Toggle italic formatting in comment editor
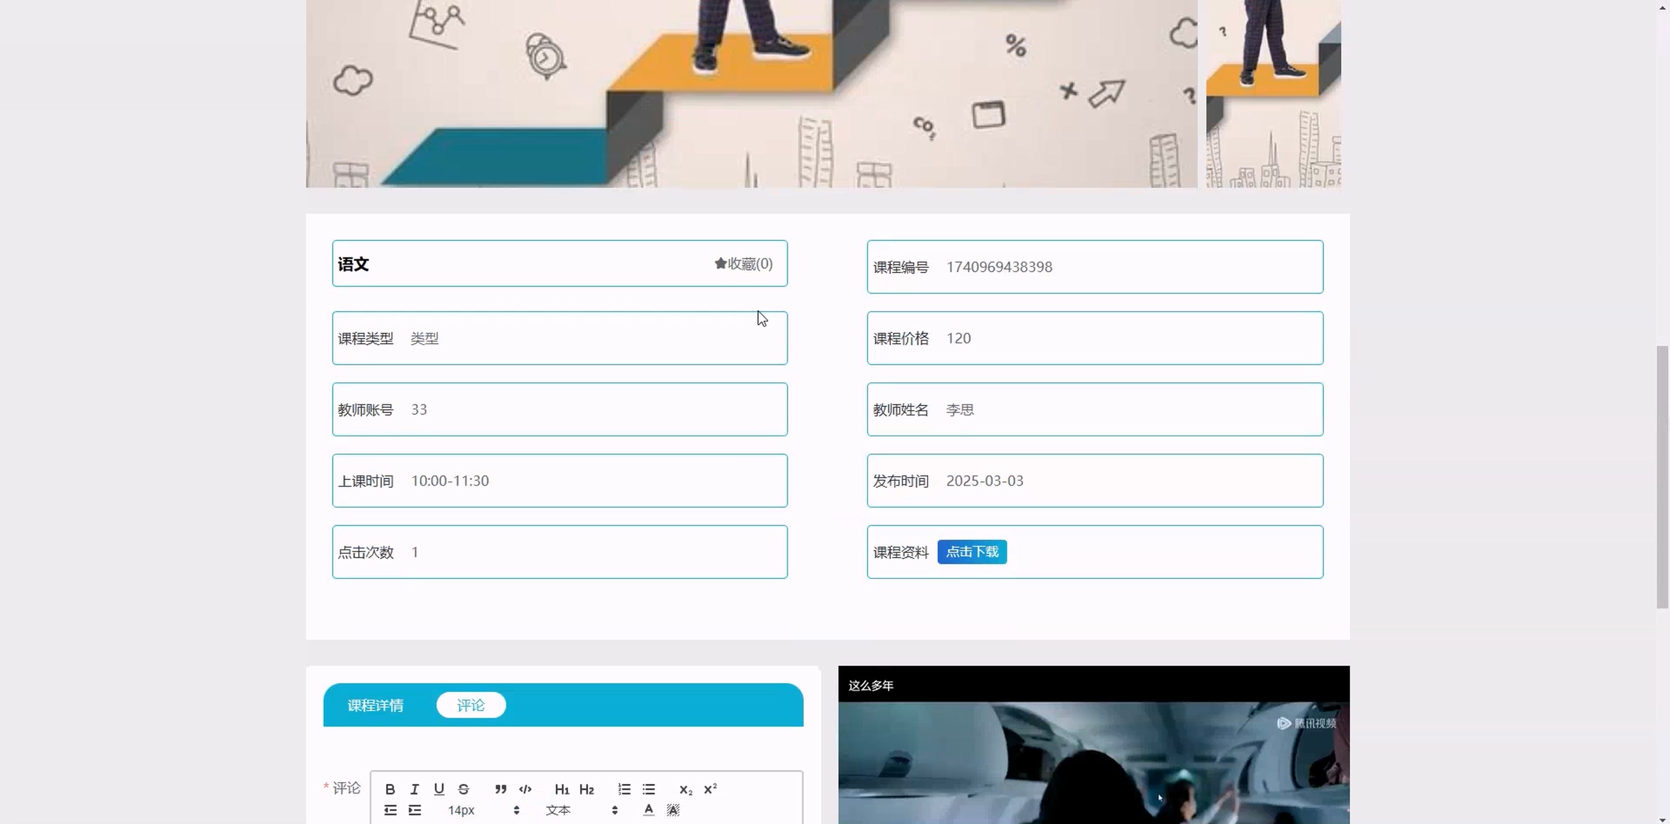 pos(414,789)
